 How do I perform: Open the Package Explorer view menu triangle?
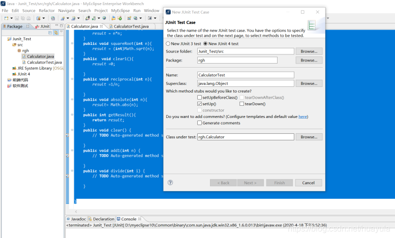coord(61,32)
